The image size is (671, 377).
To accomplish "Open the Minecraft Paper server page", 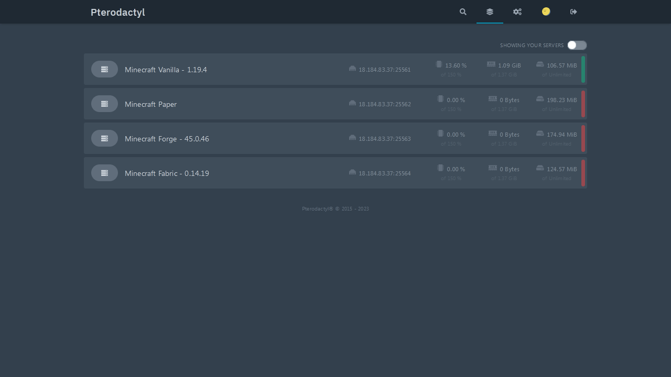I will (150, 104).
